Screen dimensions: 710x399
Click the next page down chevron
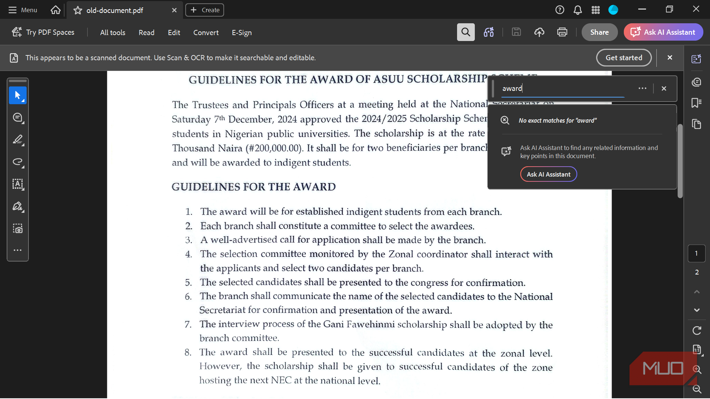(697, 310)
